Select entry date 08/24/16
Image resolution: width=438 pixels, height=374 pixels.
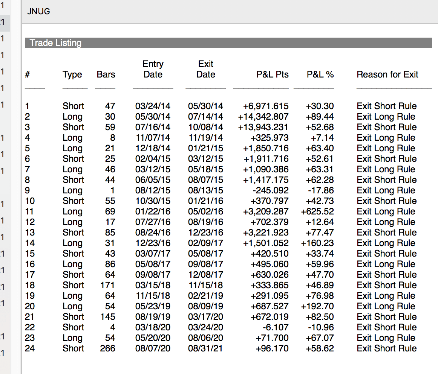153,233
